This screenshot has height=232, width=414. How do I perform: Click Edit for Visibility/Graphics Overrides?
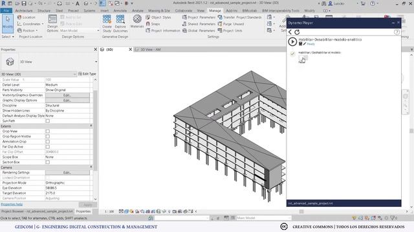coord(67,95)
